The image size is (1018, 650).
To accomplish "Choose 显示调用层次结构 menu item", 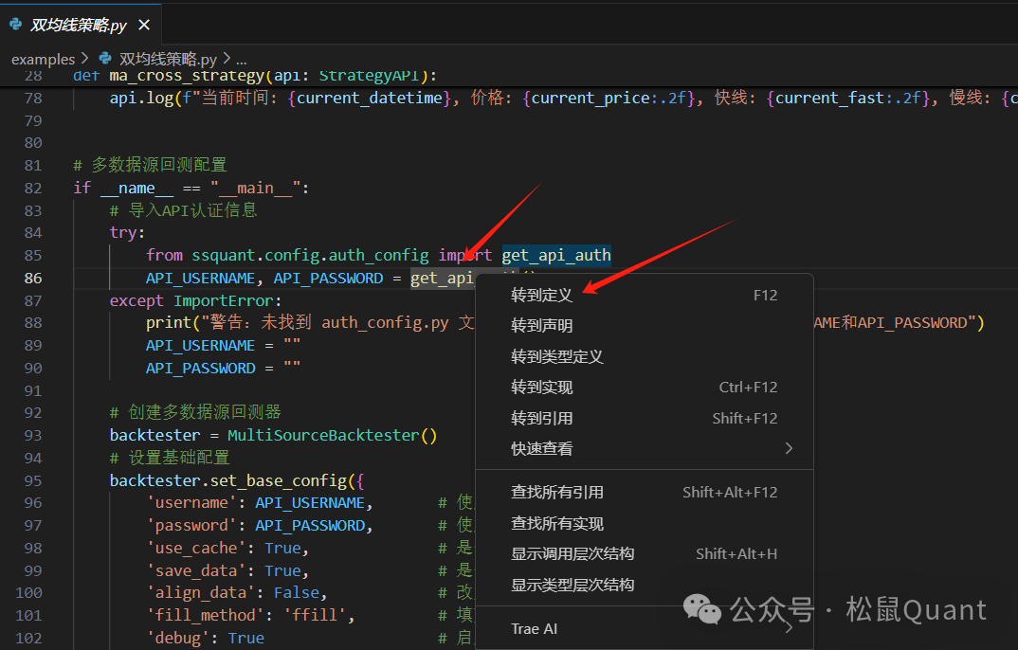I will coord(573,554).
